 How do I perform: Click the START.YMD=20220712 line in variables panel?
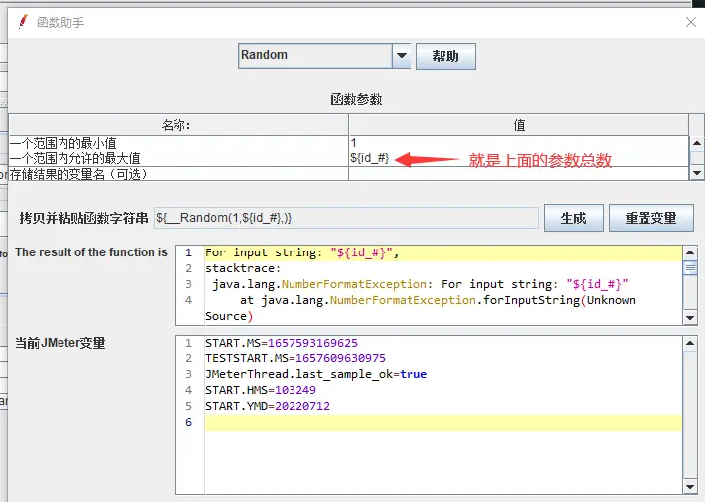pyautogui.click(x=268, y=406)
